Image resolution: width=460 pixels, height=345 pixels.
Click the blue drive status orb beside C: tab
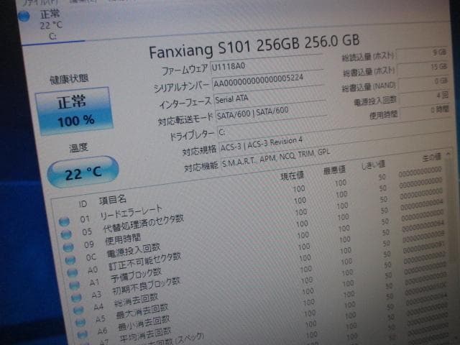pyautogui.click(x=24, y=17)
